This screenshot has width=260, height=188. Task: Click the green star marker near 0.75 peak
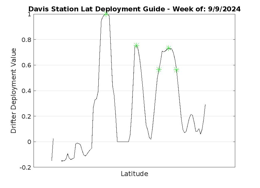click(136, 45)
